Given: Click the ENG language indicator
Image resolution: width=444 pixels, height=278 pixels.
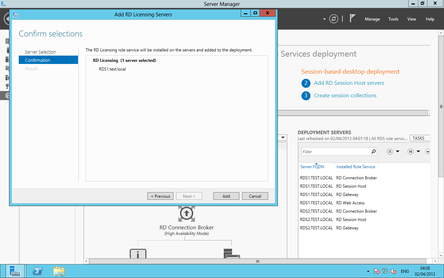Looking at the screenshot, I should pyautogui.click(x=405, y=271).
